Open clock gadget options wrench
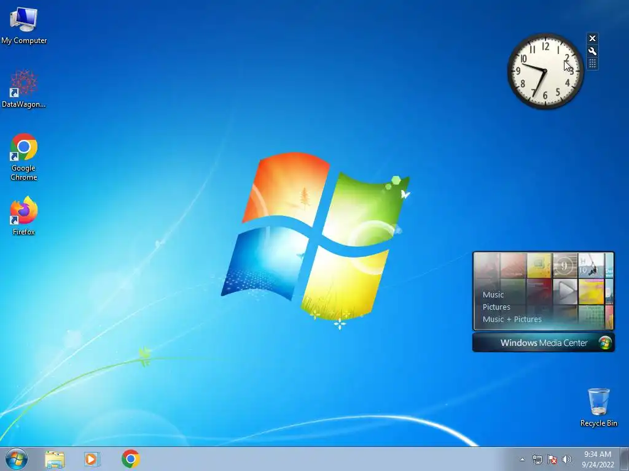 pos(592,52)
